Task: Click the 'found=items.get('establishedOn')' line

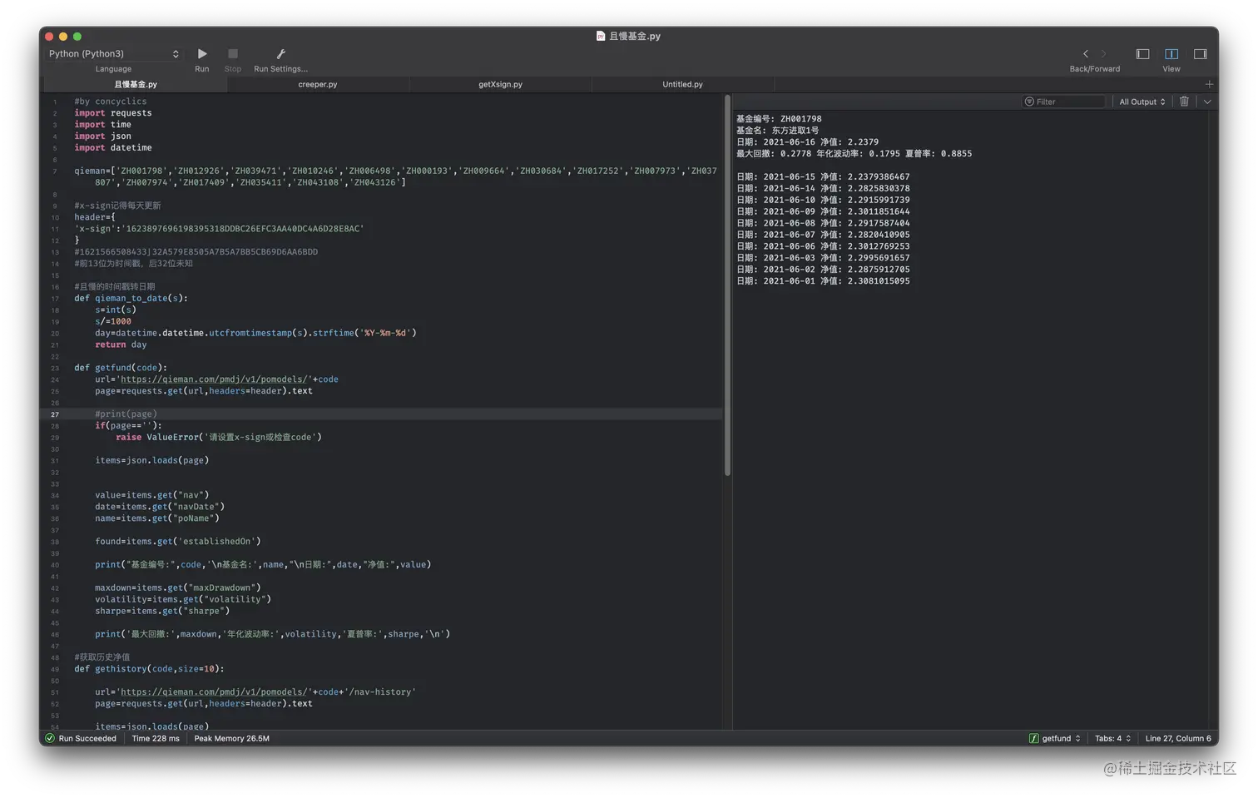Action: 177,542
